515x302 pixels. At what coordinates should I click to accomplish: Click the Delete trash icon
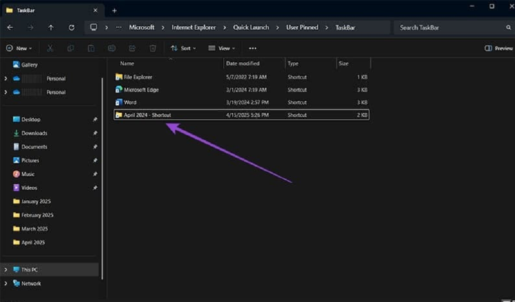153,48
